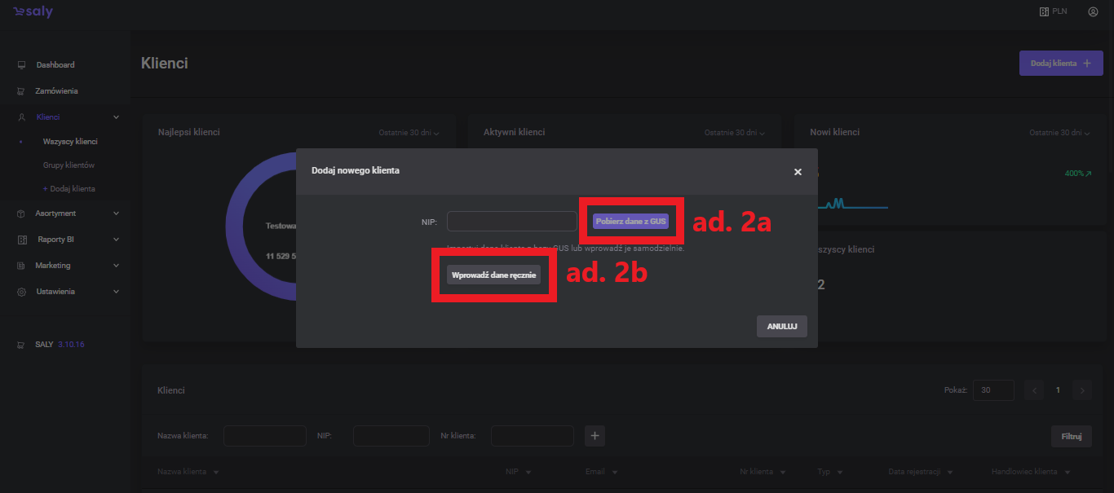1114x493 pixels.
Task: Open Ostatnie 30 dni dropdown for Nowi klienci
Action: [x=1059, y=133]
